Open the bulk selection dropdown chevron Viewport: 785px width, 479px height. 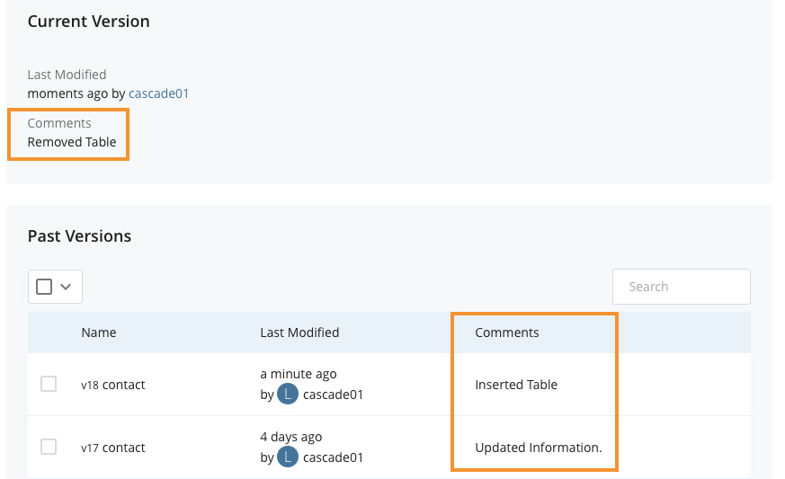(x=66, y=287)
